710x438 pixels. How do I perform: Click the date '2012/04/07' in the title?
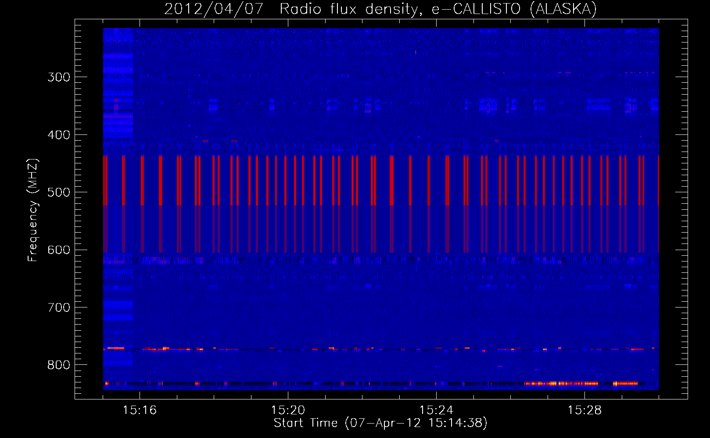(214, 9)
